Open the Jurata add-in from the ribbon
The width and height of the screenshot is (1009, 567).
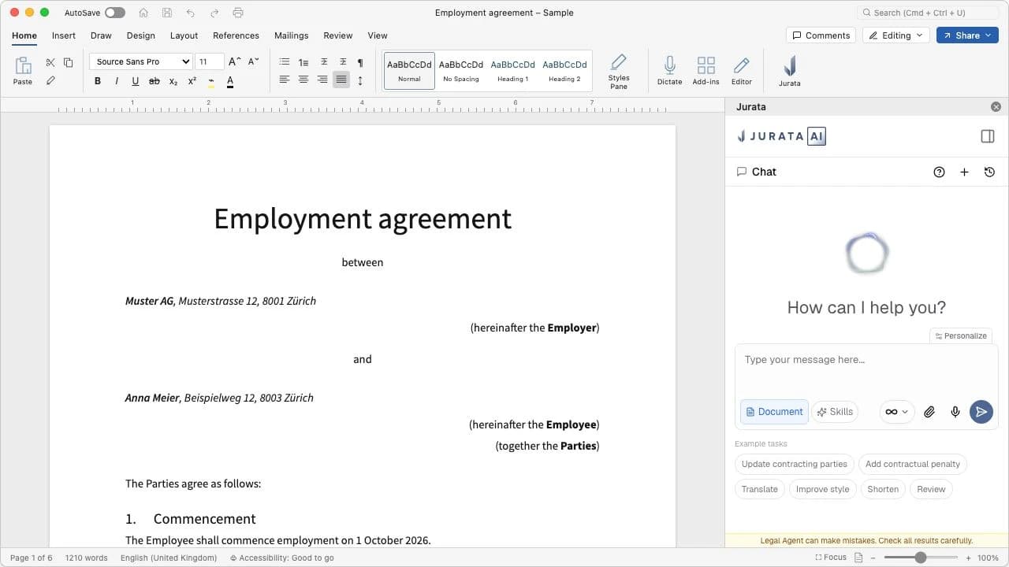point(789,70)
